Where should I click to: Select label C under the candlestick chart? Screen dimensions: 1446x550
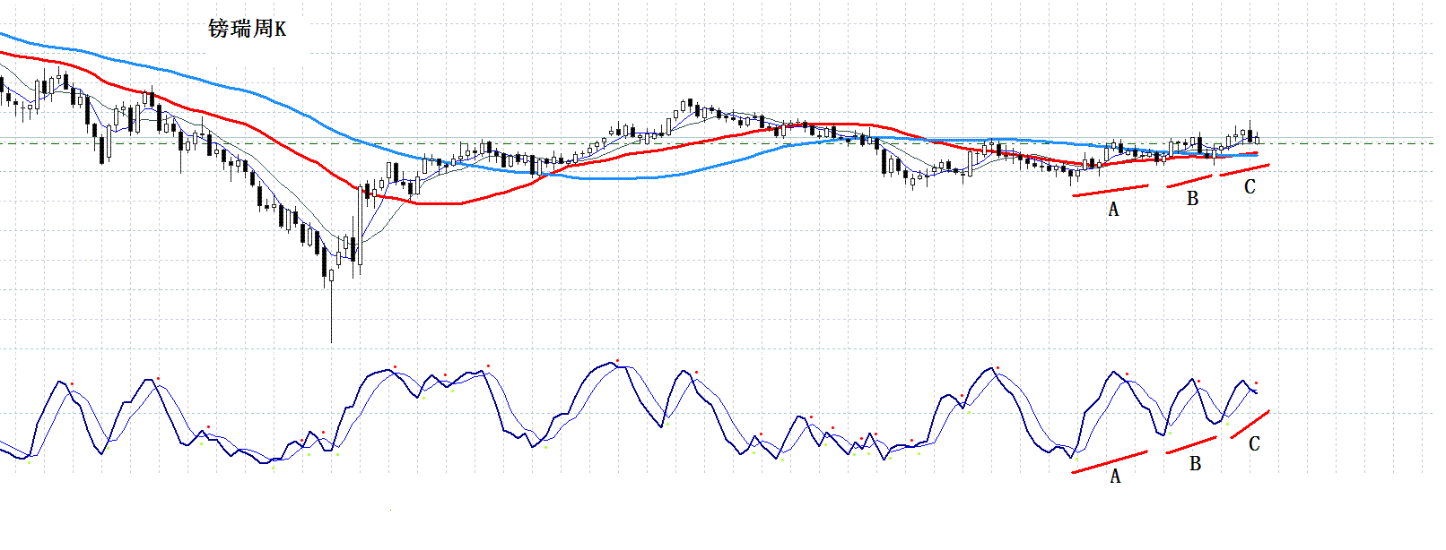(1250, 187)
